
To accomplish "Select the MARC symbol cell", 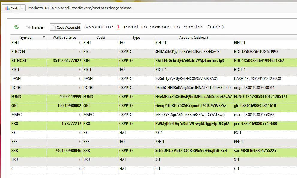I will tap(28, 116).
